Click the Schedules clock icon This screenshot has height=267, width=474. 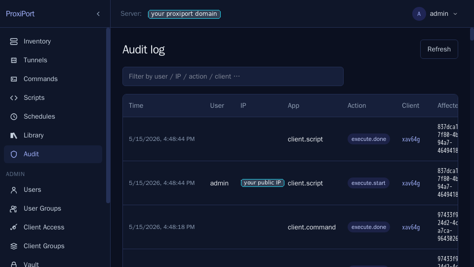coord(14,117)
